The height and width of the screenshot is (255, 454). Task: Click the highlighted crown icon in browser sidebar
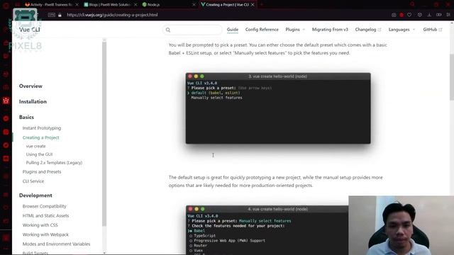tap(6, 101)
